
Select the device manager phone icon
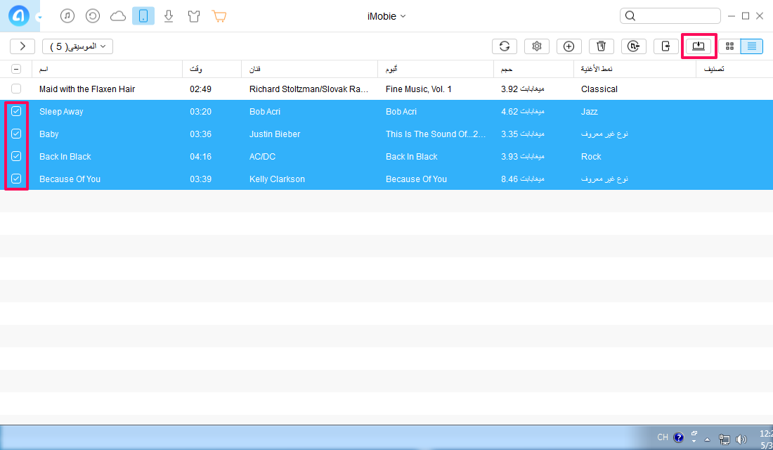pos(143,15)
